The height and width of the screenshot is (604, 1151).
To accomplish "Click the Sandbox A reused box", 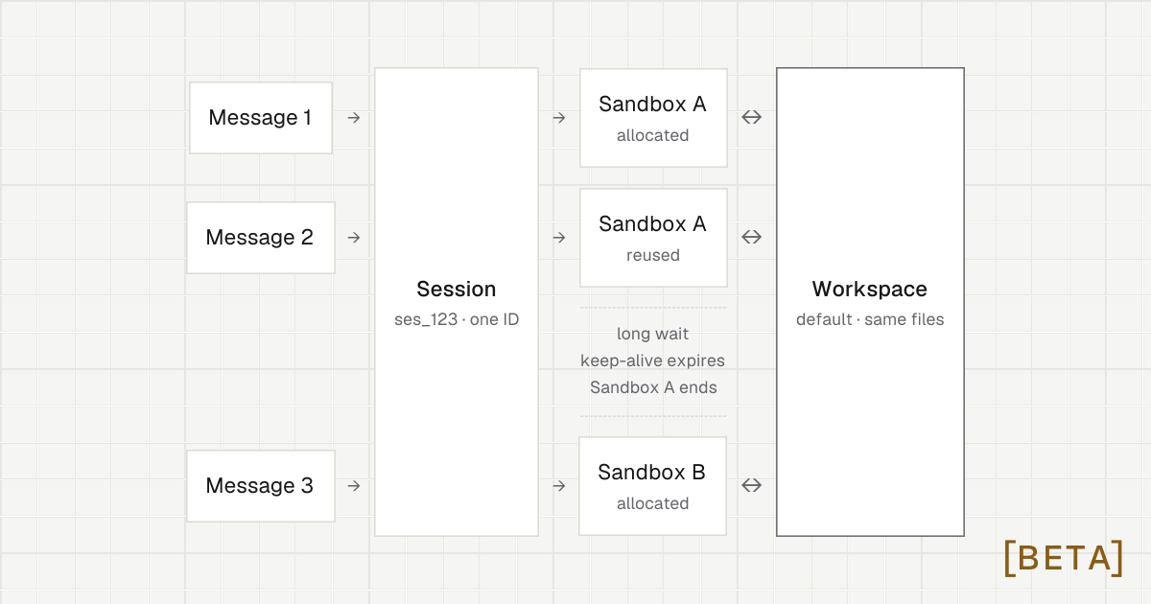I will pyautogui.click(x=653, y=238).
